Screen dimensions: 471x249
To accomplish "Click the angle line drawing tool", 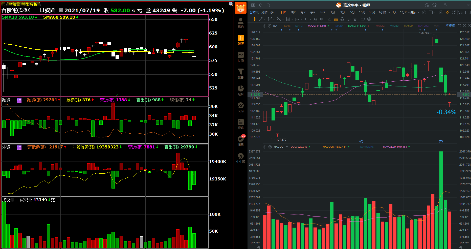I will click(329, 19).
